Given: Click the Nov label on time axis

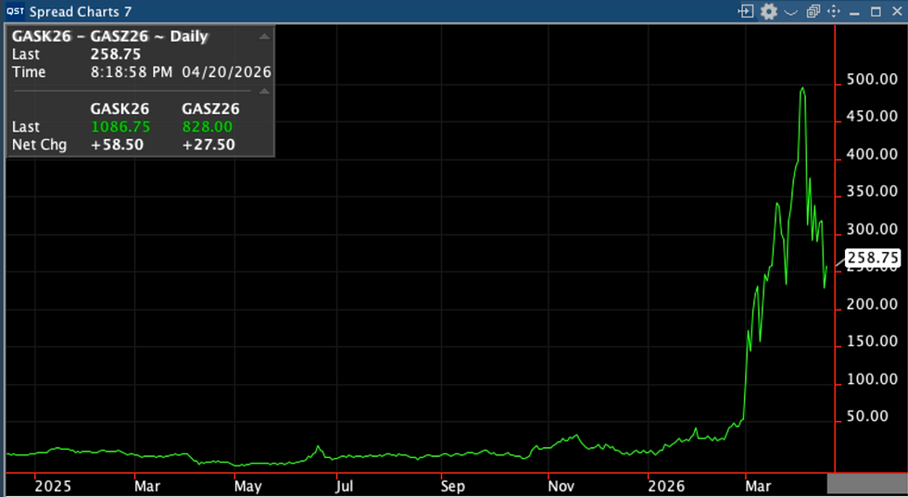Looking at the screenshot, I should point(561,486).
